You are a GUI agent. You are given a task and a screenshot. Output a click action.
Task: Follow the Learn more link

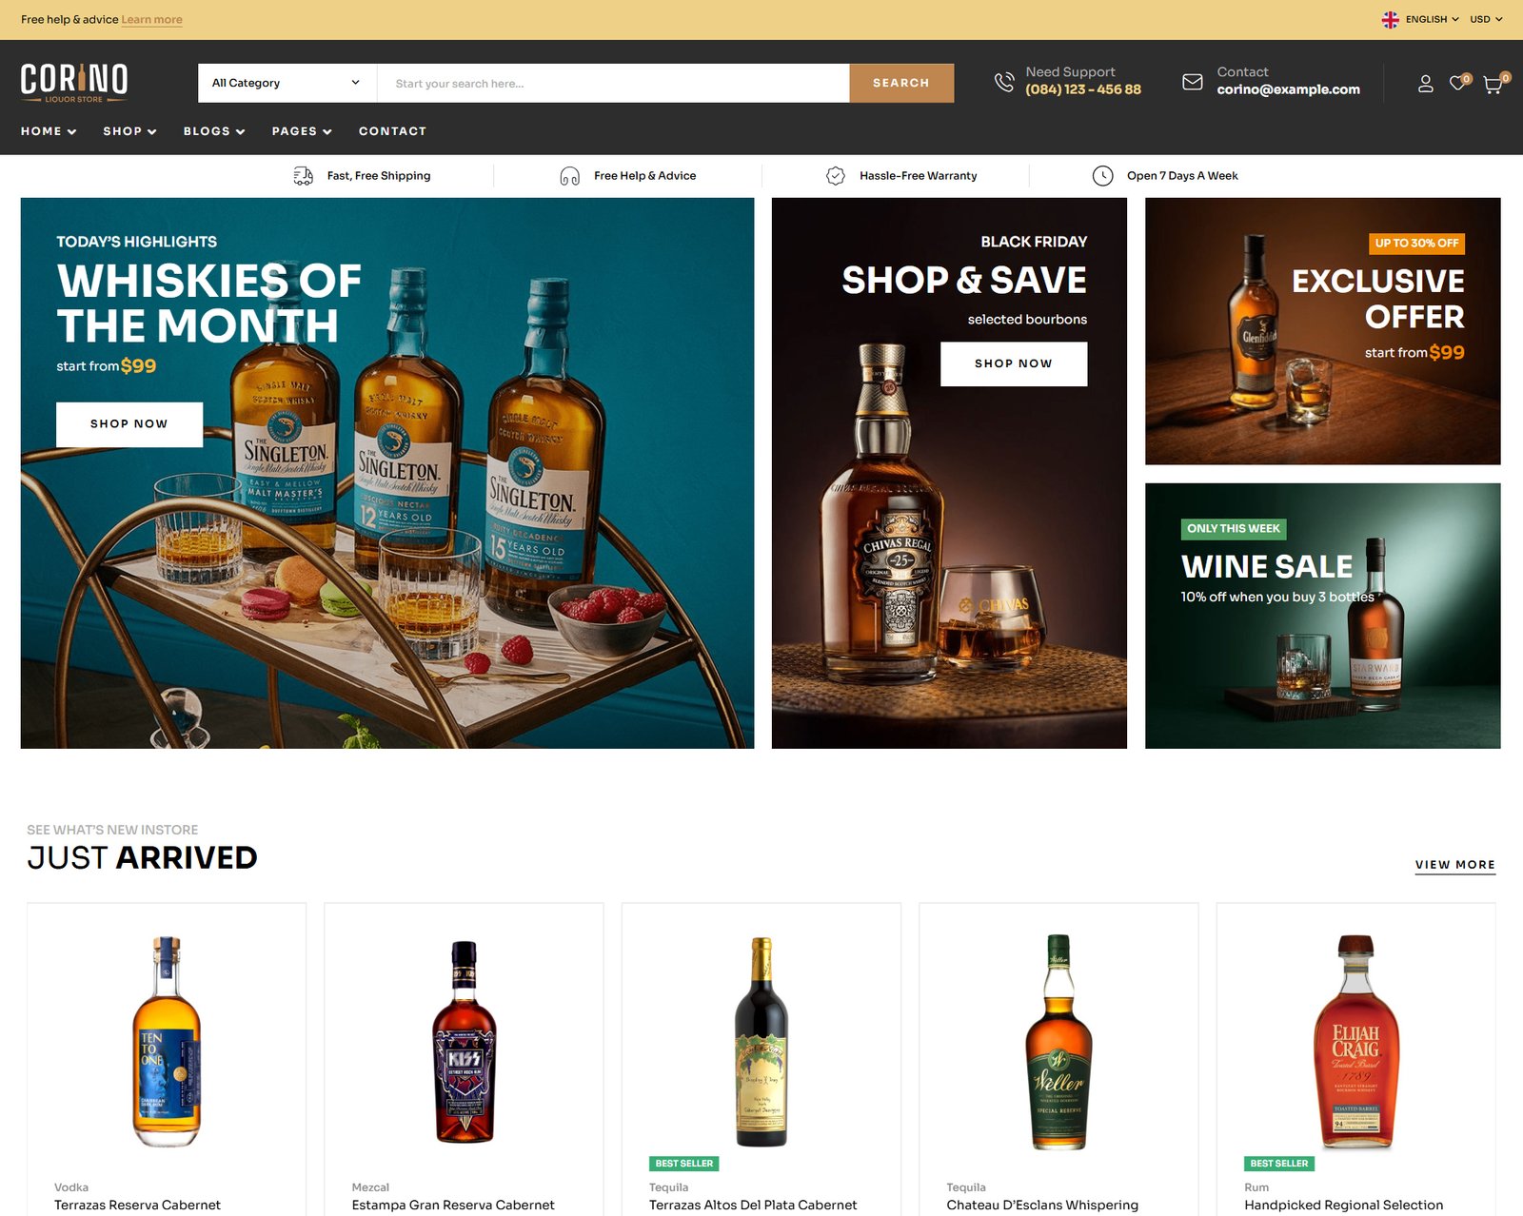point(151,20)
